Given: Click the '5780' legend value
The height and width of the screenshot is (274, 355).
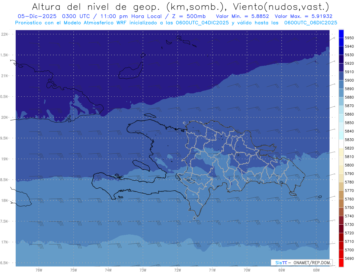Looking at the screenshot, I should click(x=349, y=182).
